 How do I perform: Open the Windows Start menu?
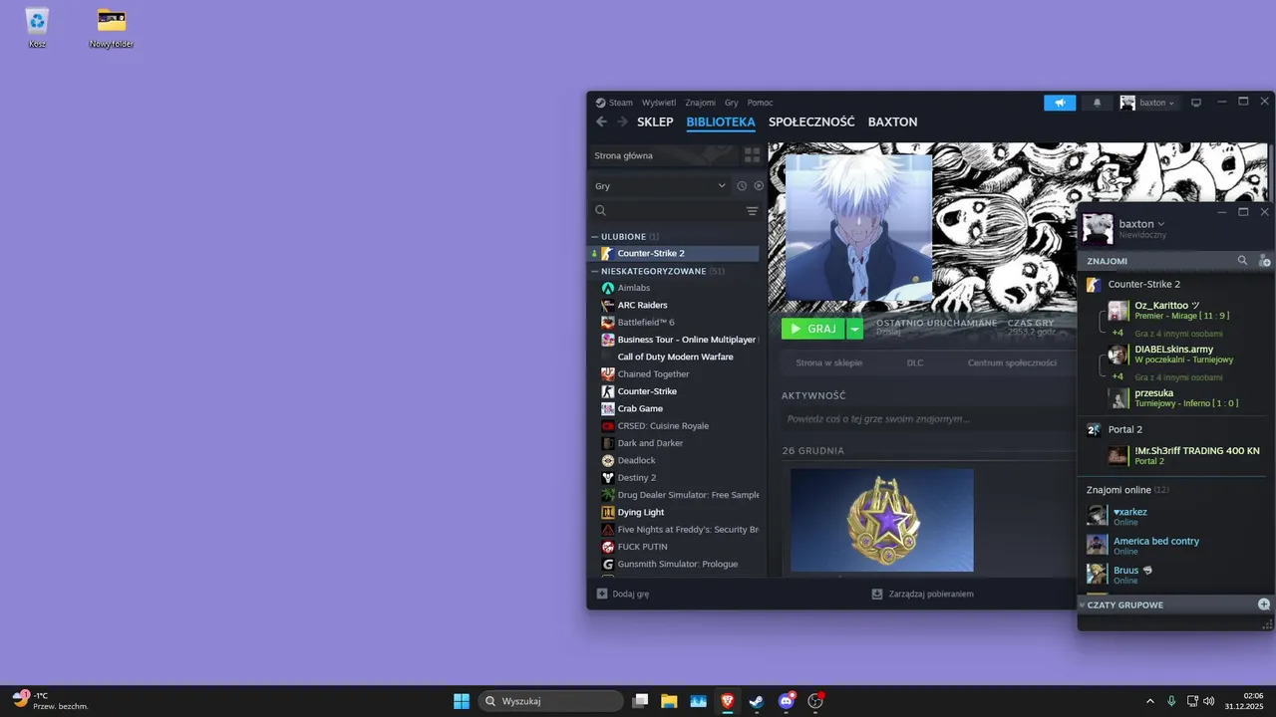point(462,701)
